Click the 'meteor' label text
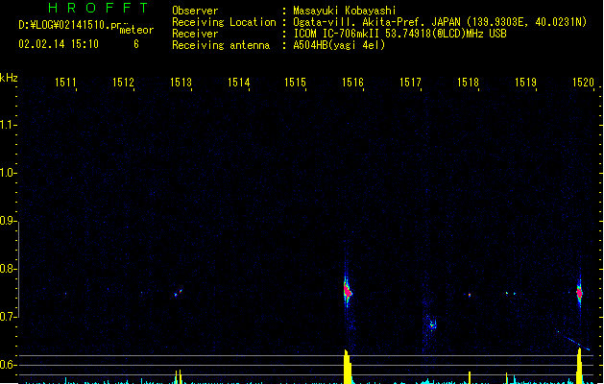This screenshot has width=604, height=384. (136, 30)
